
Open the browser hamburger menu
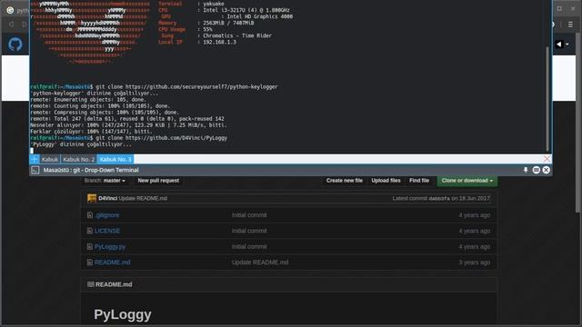[x=570, y=25]
